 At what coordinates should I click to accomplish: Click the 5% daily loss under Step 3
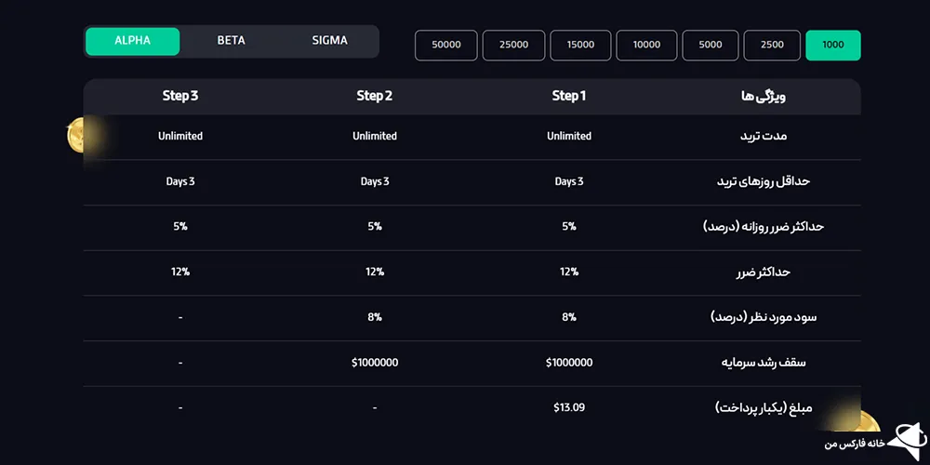[x=180, y=227]
